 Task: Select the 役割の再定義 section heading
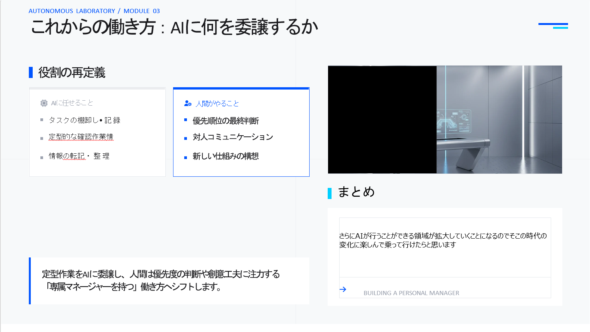click(72, 73)
